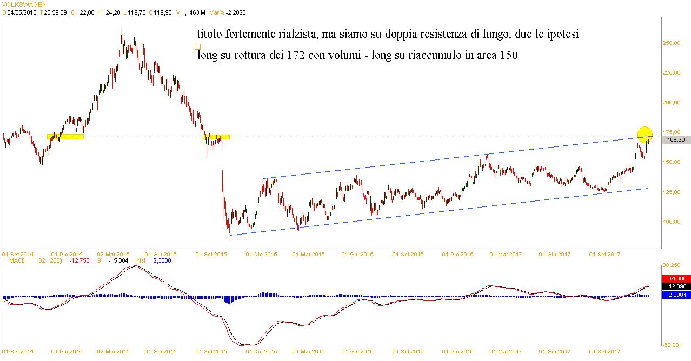The width and height of the screenshot is (691, 361).
Task: Select the yellow circle marker at latest price
Action: point(646,134)
